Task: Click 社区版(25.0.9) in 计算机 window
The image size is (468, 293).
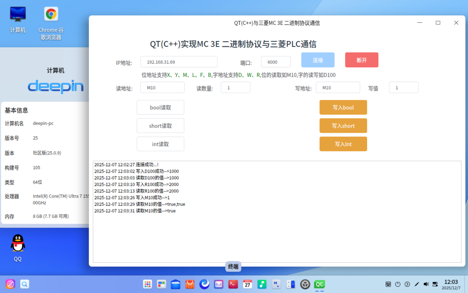Action: pyautogui.click(x=47, y=153)
